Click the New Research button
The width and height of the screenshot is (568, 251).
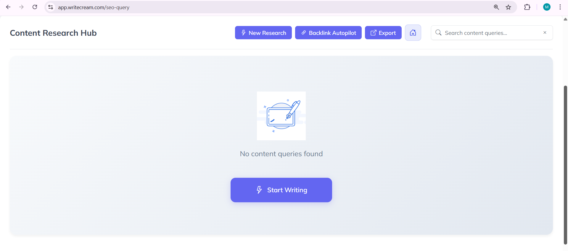(x=263, y=33)
